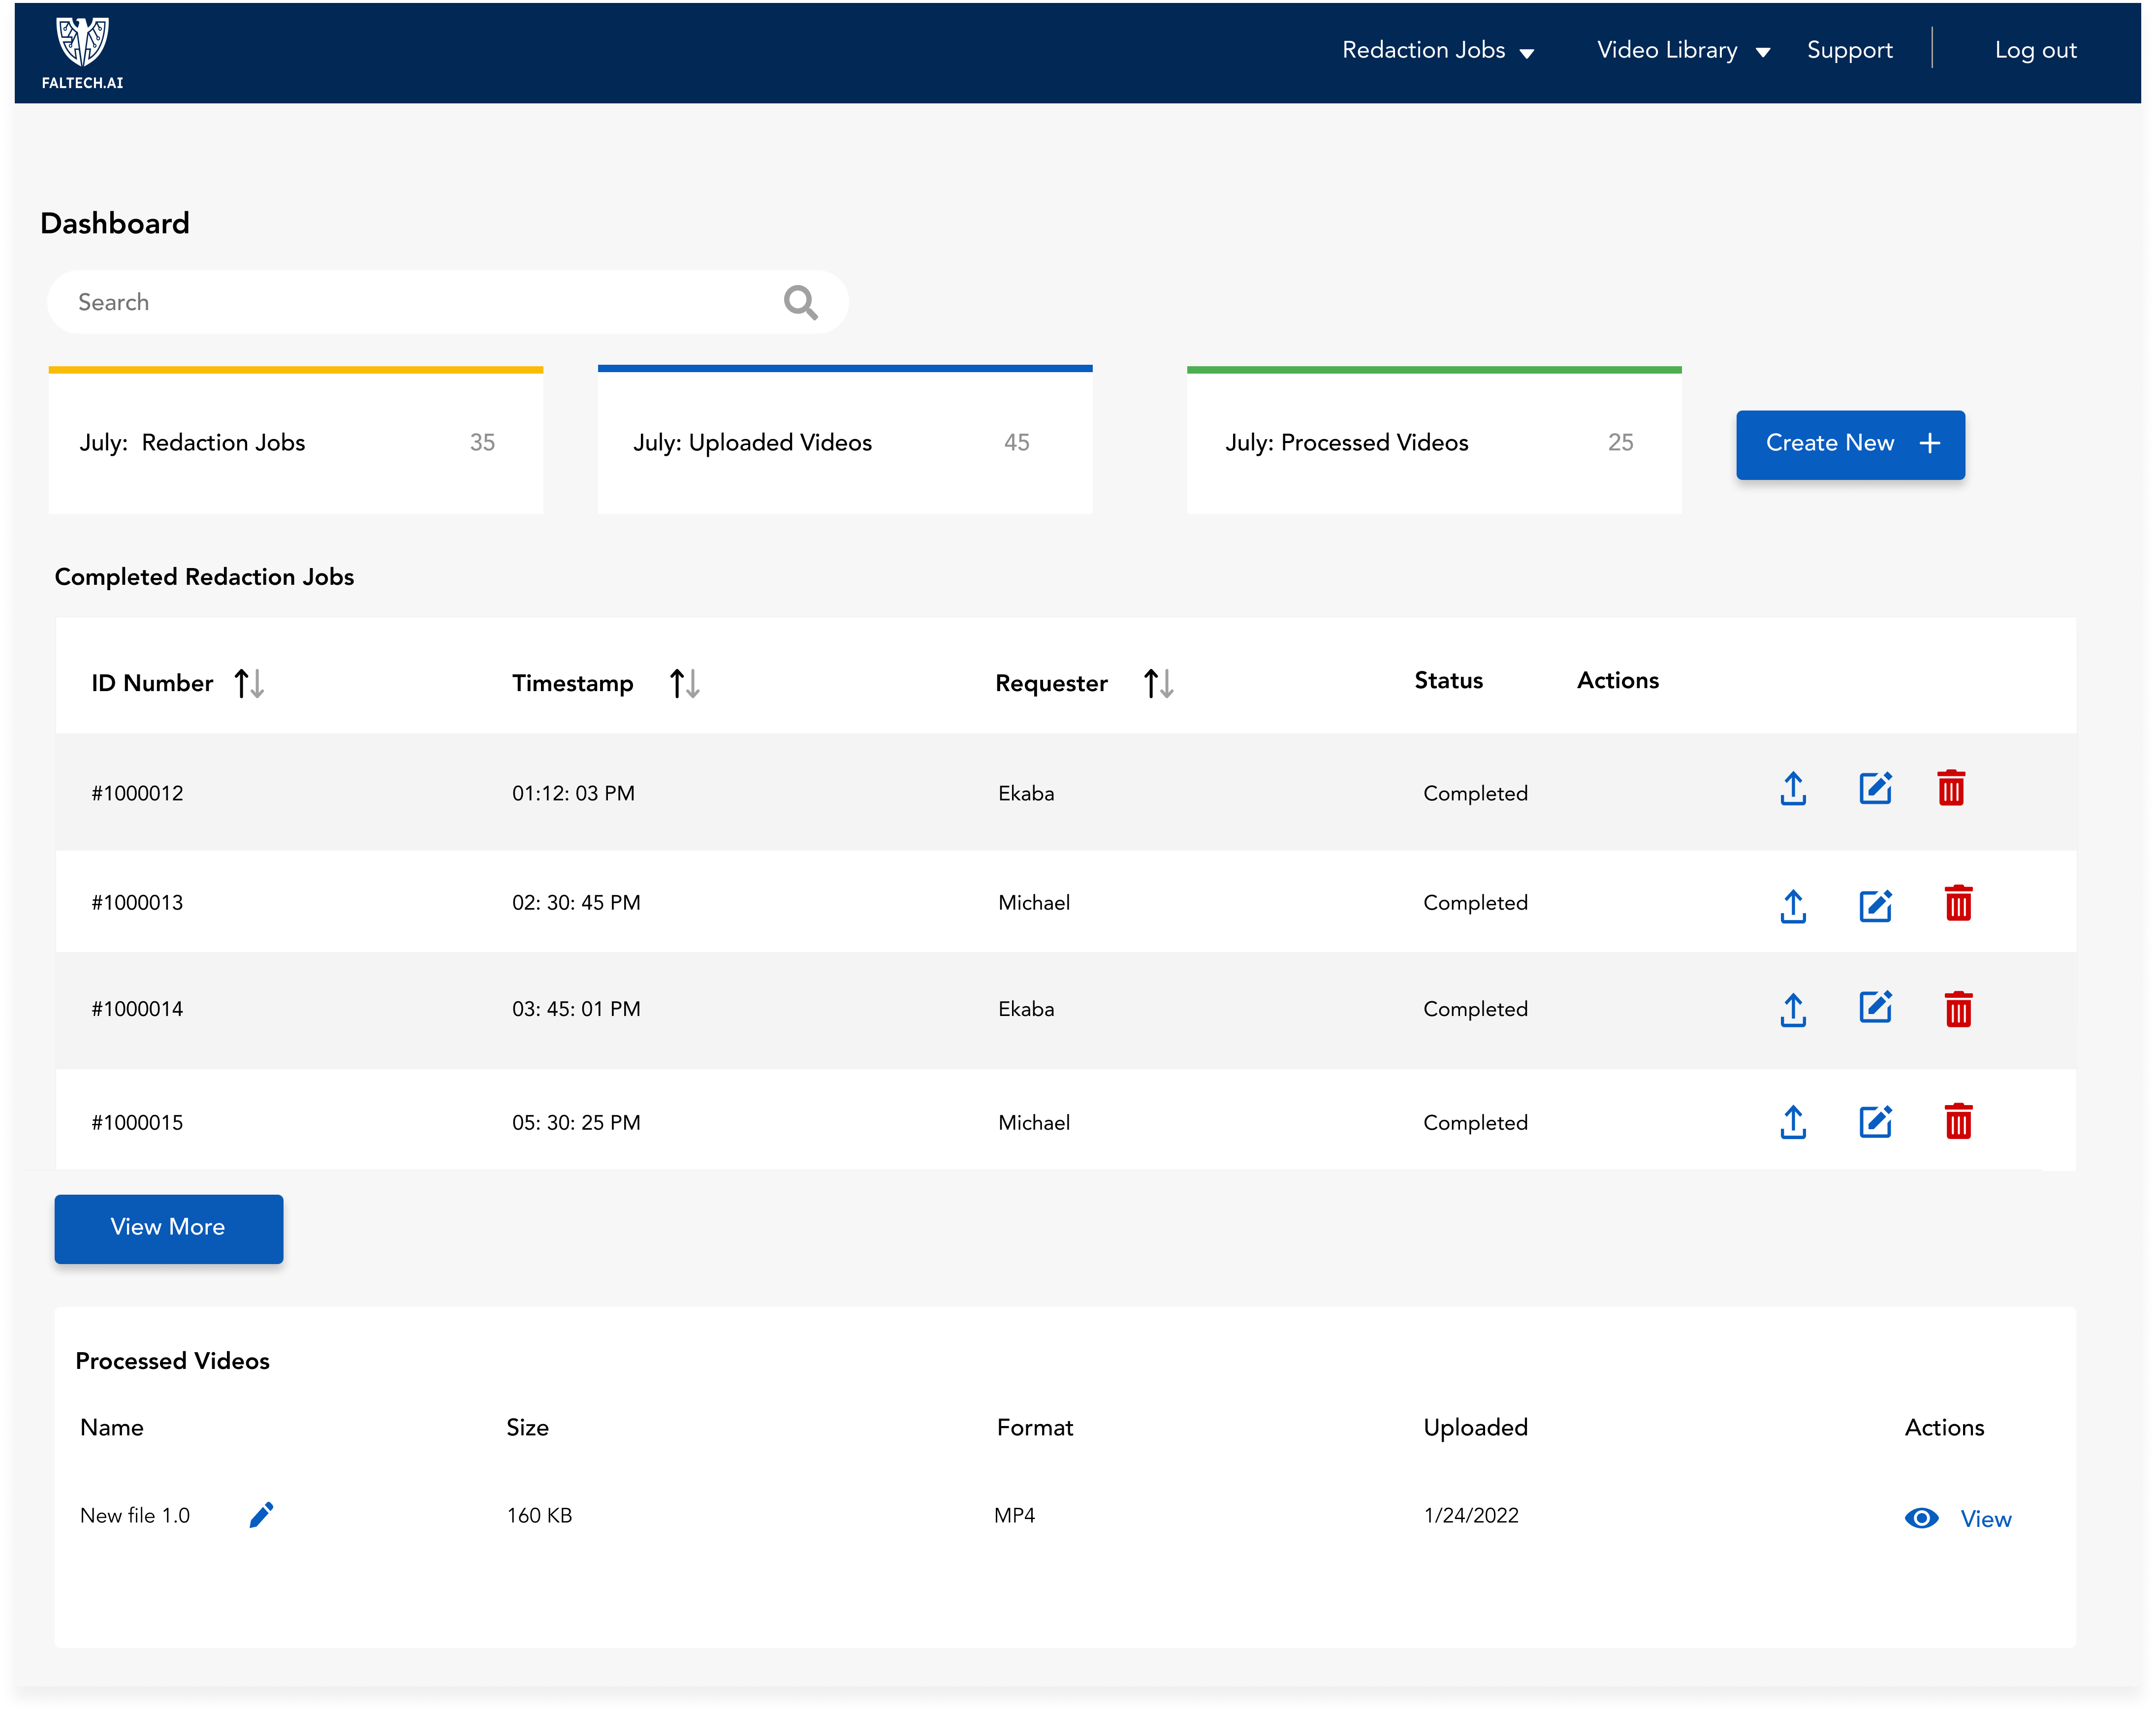
Task: Open the View link for New file 1.0
Action: click(1985, 1518)
